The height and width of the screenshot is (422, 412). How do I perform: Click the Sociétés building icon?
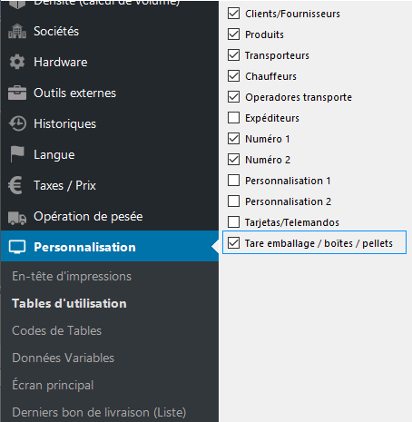17,31
